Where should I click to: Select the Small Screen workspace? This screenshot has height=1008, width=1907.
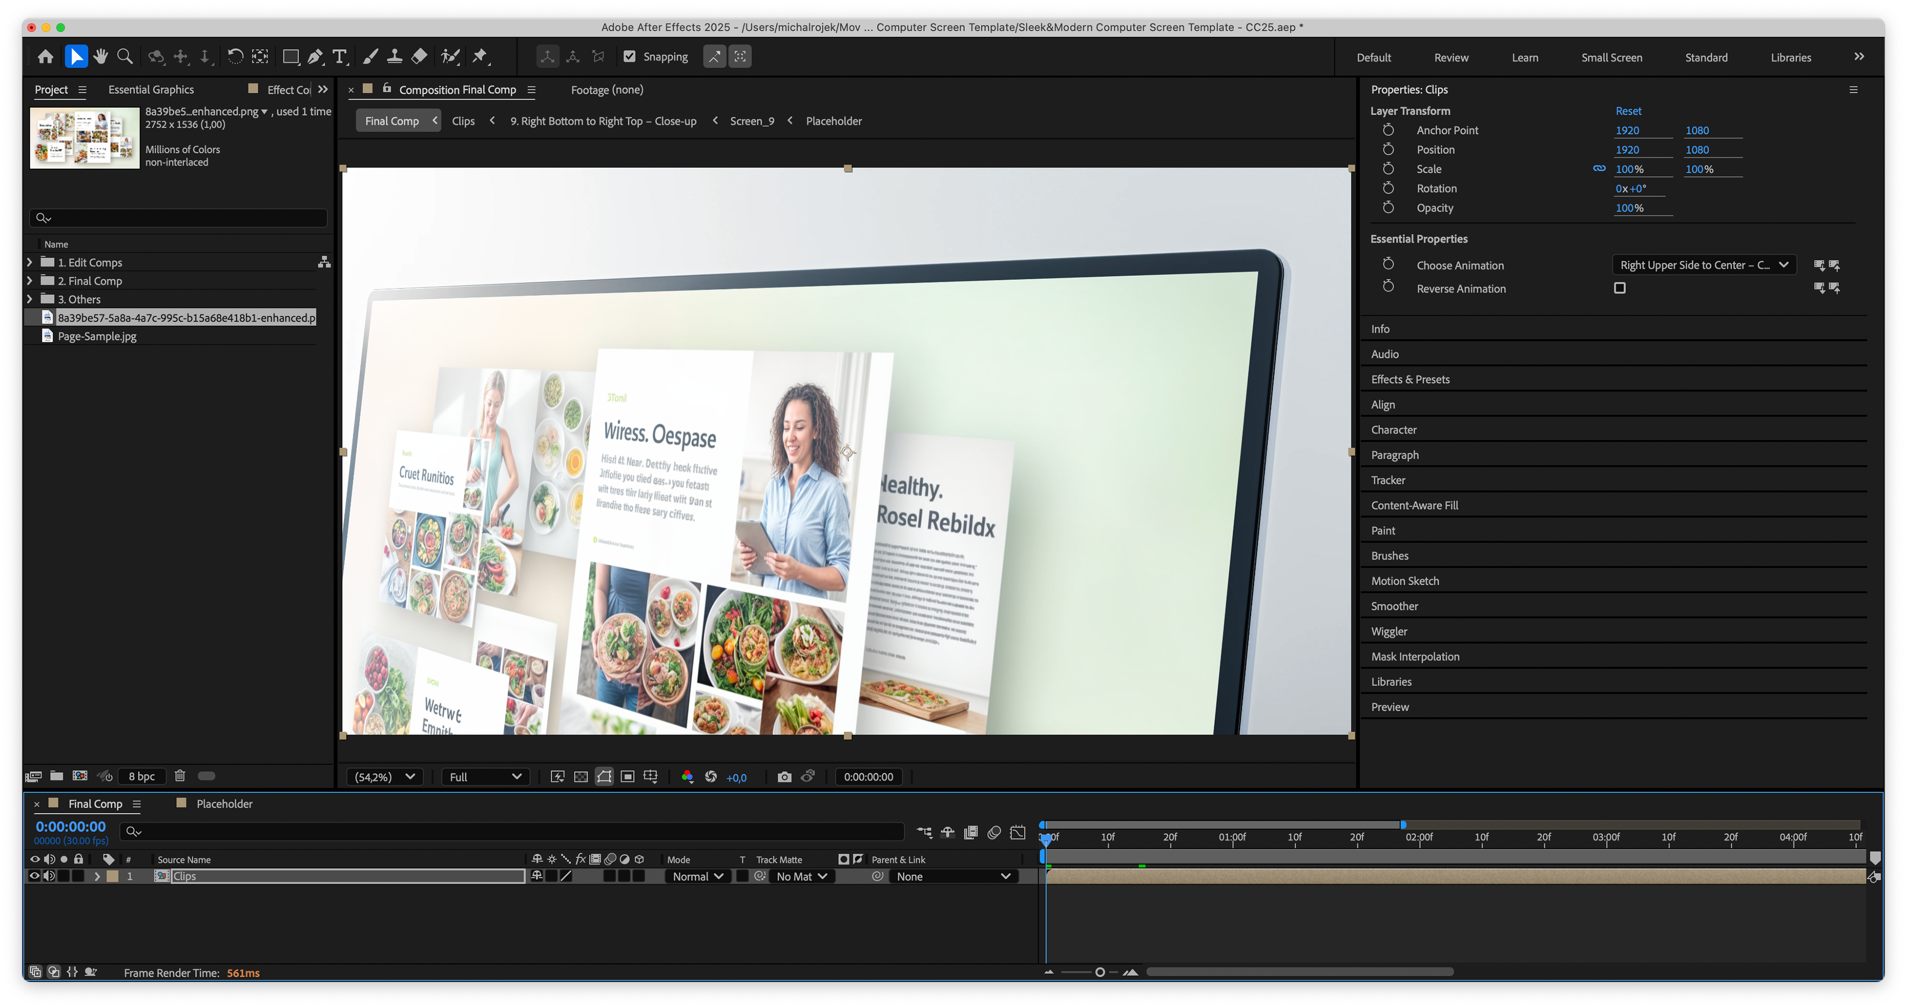1611,58
